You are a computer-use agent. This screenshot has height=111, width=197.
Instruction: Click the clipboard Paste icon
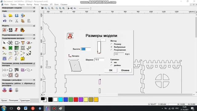(x=29, y=21)
